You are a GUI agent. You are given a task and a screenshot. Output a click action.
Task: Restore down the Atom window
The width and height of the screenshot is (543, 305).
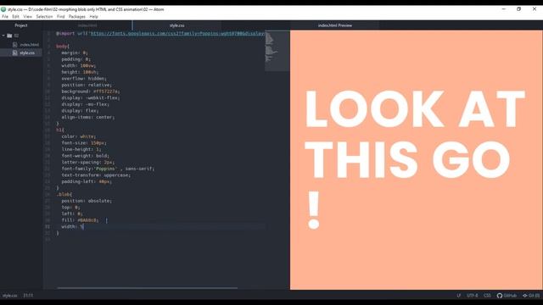[518, 9]
